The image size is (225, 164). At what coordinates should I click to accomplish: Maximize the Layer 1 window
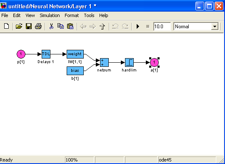[209, 6]
